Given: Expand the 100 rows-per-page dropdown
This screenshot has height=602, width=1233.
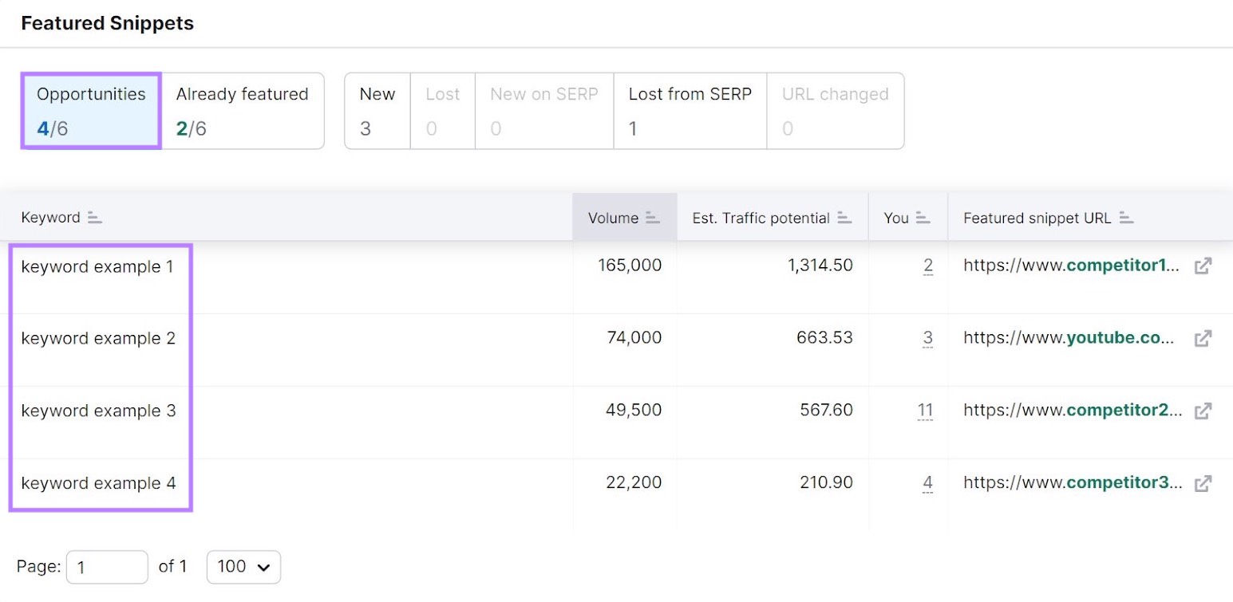Looking at the screenshot, I should (243, 567).
